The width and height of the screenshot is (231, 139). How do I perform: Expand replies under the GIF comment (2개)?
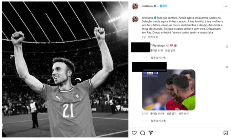point(158,121)
